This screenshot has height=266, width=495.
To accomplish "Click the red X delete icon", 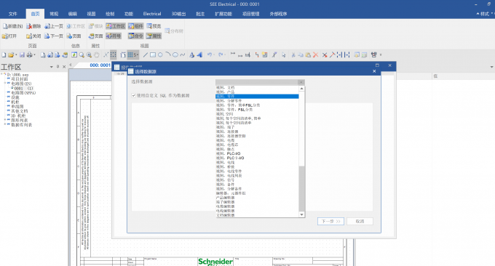I will coord(315,55).
